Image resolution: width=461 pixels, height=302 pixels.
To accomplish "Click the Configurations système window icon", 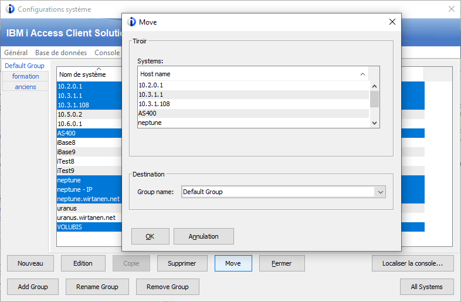I will coord(10,9).
